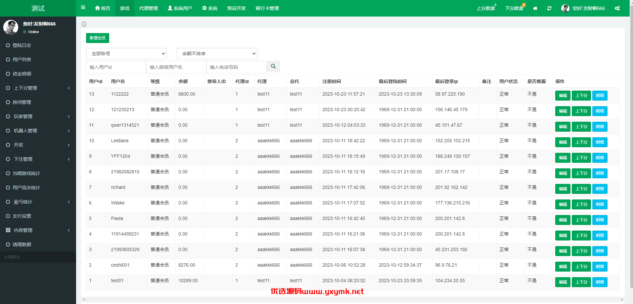Click the 输入电话号码 input field
633x304 pixels.
[237, 67]
